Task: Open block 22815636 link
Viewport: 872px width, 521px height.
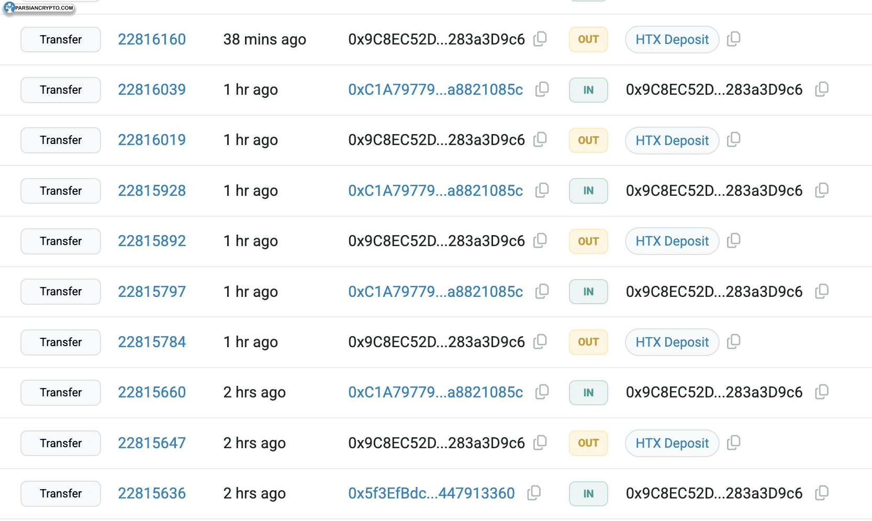Action: tap(152, 493)
